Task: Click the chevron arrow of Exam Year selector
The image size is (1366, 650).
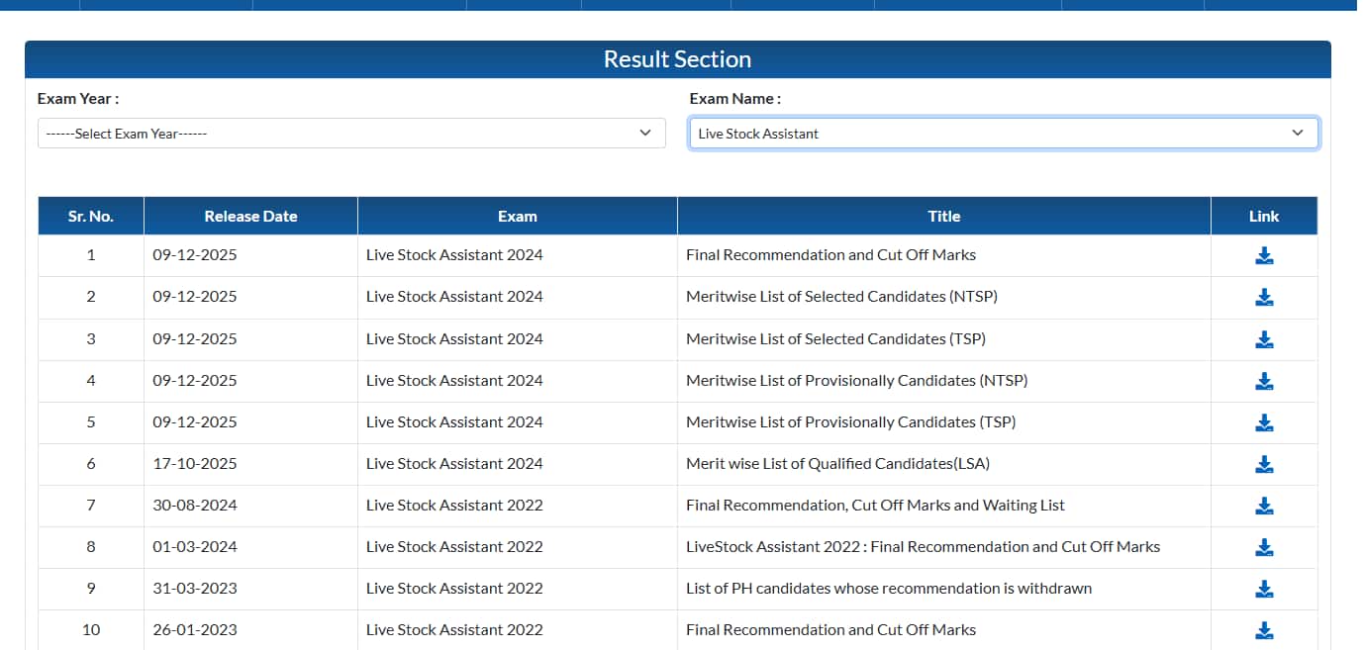Action: pyautogui.click(x=645, y=133)
